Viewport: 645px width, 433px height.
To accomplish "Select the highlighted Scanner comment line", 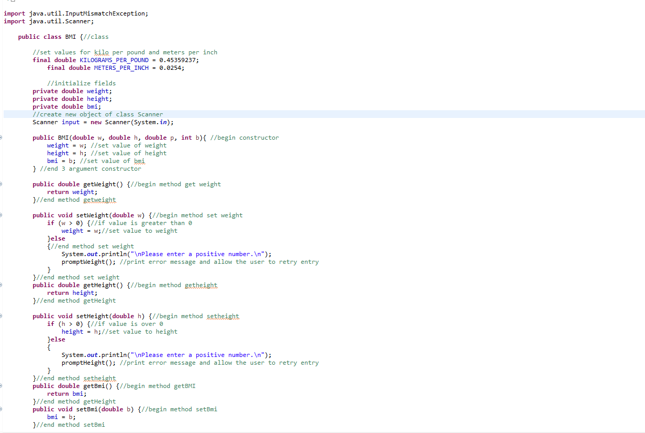I will (x=98, y=114).
